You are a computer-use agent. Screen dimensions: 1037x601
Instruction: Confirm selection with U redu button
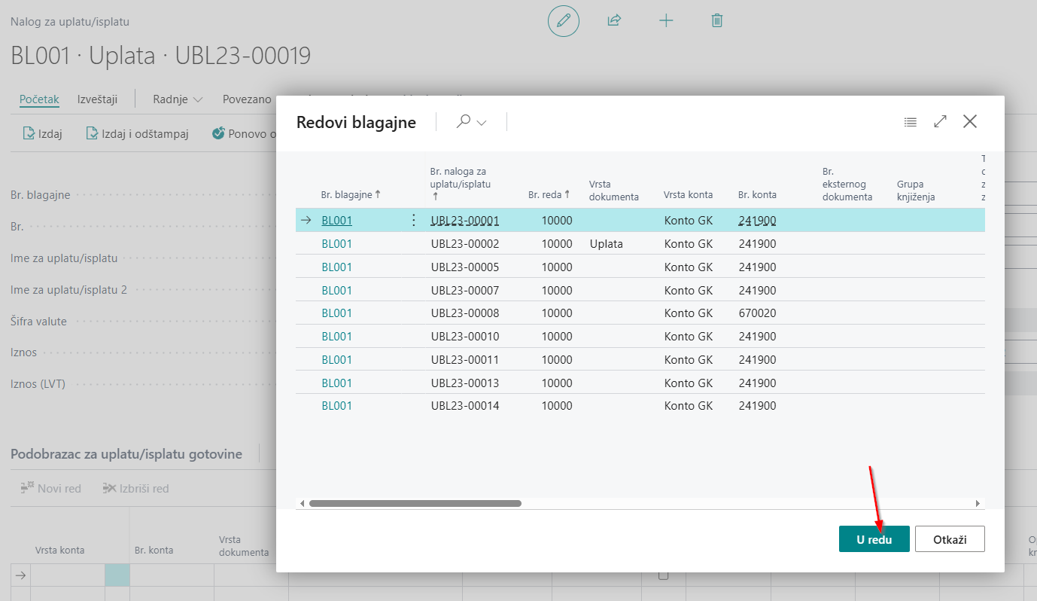click(x=874, y=539)
